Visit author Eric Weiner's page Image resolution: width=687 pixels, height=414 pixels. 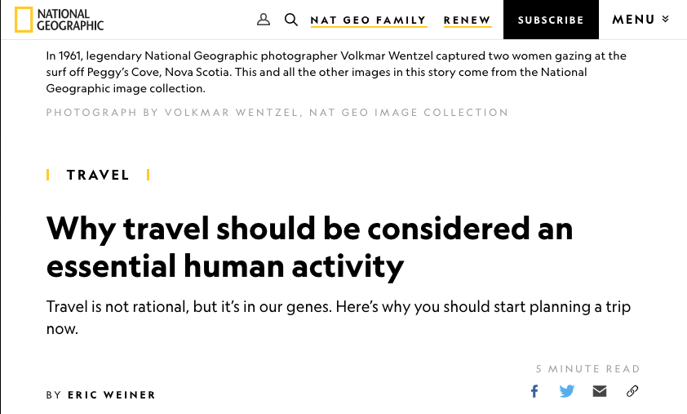[112, 395]
